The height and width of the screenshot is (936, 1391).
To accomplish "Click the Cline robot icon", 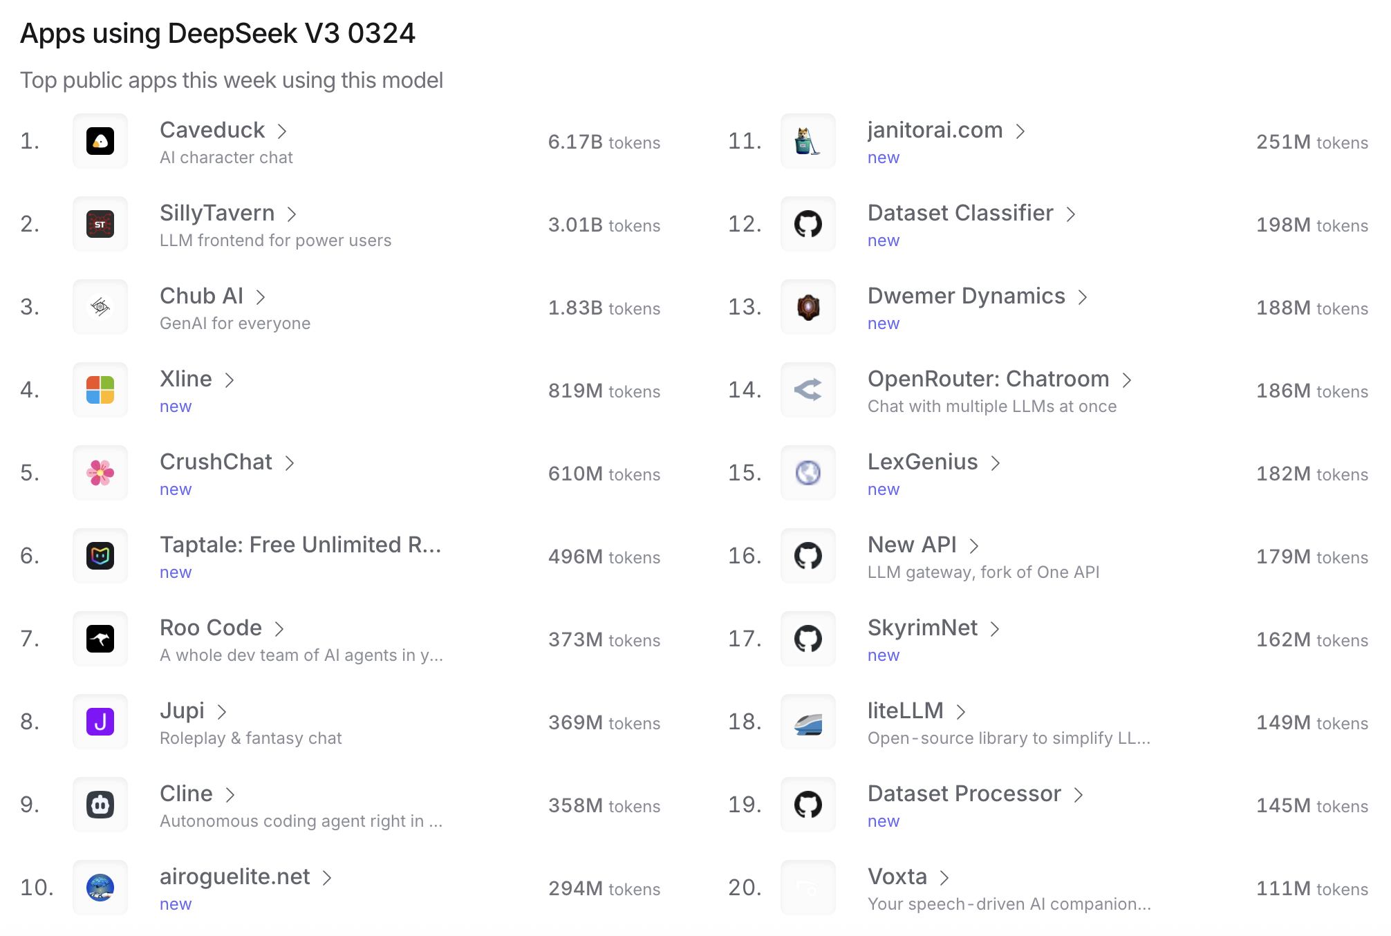I will tap(100, 805).
